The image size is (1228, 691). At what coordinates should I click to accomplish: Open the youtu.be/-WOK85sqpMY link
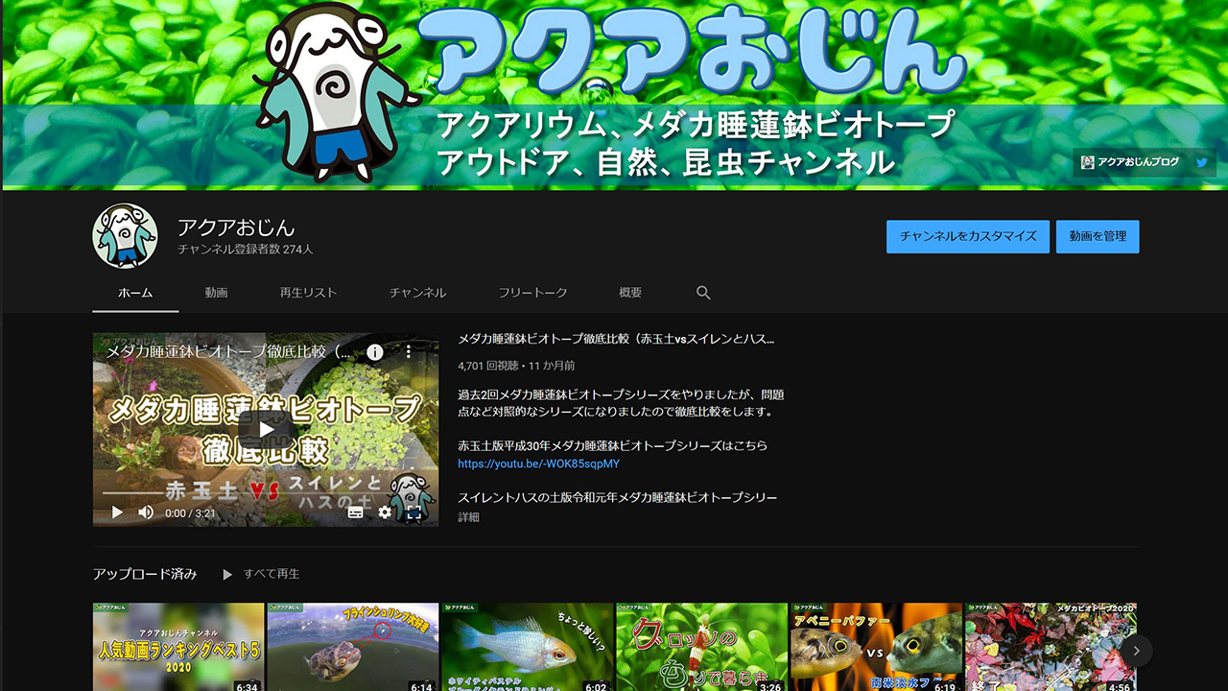[x=539, y=464]
